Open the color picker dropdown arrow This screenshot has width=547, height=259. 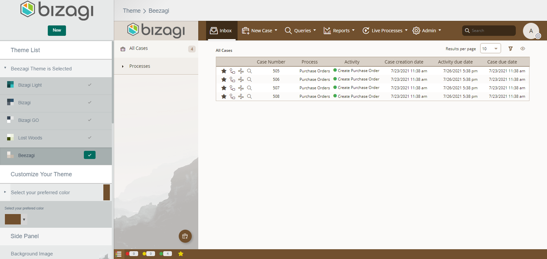point(24,219)
